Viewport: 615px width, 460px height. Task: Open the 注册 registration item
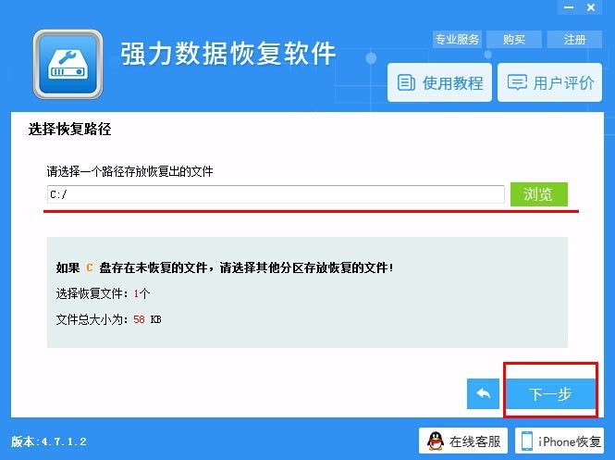point(574,39)
